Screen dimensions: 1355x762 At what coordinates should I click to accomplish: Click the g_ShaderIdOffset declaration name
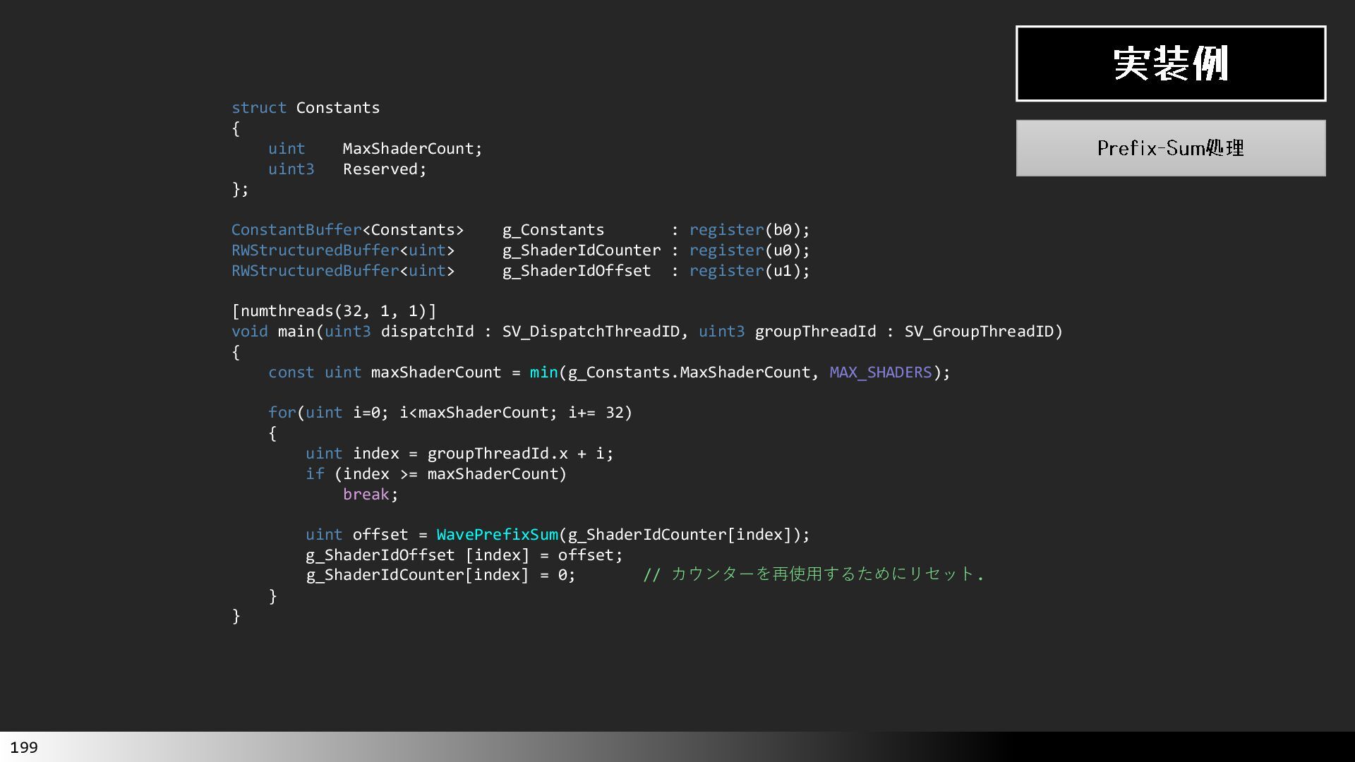[577, 271]
